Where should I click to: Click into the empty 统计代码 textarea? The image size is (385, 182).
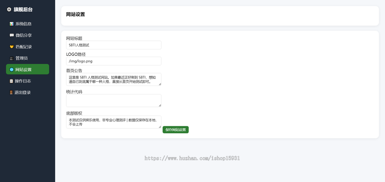click(x=114, y=101)
